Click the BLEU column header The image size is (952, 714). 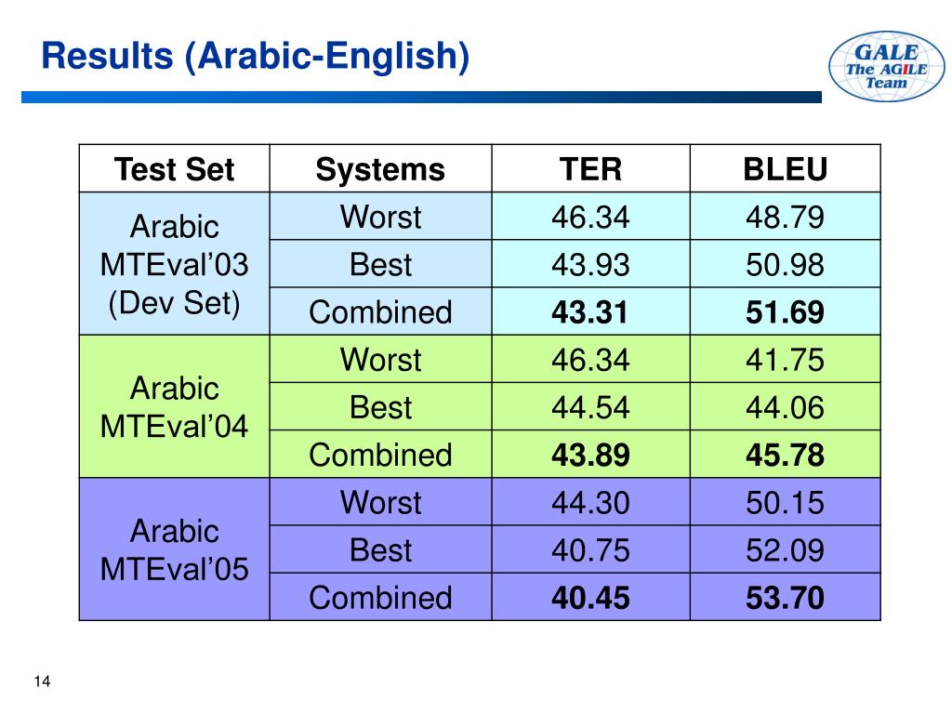785,169
